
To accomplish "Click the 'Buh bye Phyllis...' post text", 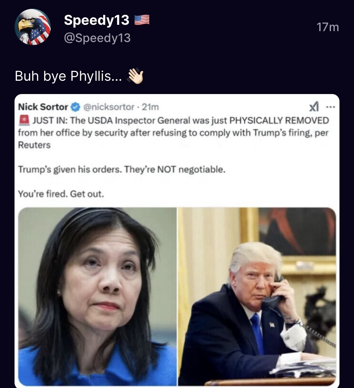I will (68, 76).
